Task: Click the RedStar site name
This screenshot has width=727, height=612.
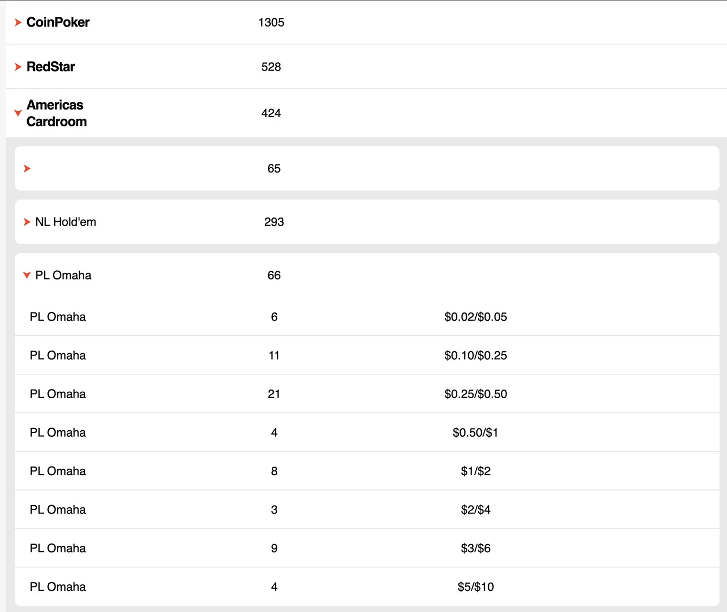Action: (x=50, y=67)
